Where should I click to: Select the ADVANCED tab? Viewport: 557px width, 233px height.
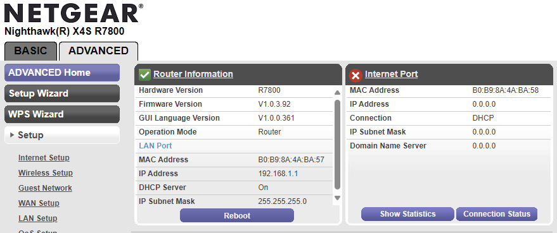pyautogui.click(x=98, y=51)
